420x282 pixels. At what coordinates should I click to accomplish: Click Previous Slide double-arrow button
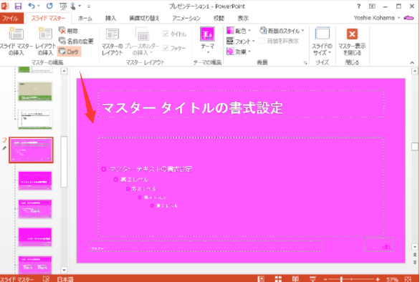coord(415,255)
